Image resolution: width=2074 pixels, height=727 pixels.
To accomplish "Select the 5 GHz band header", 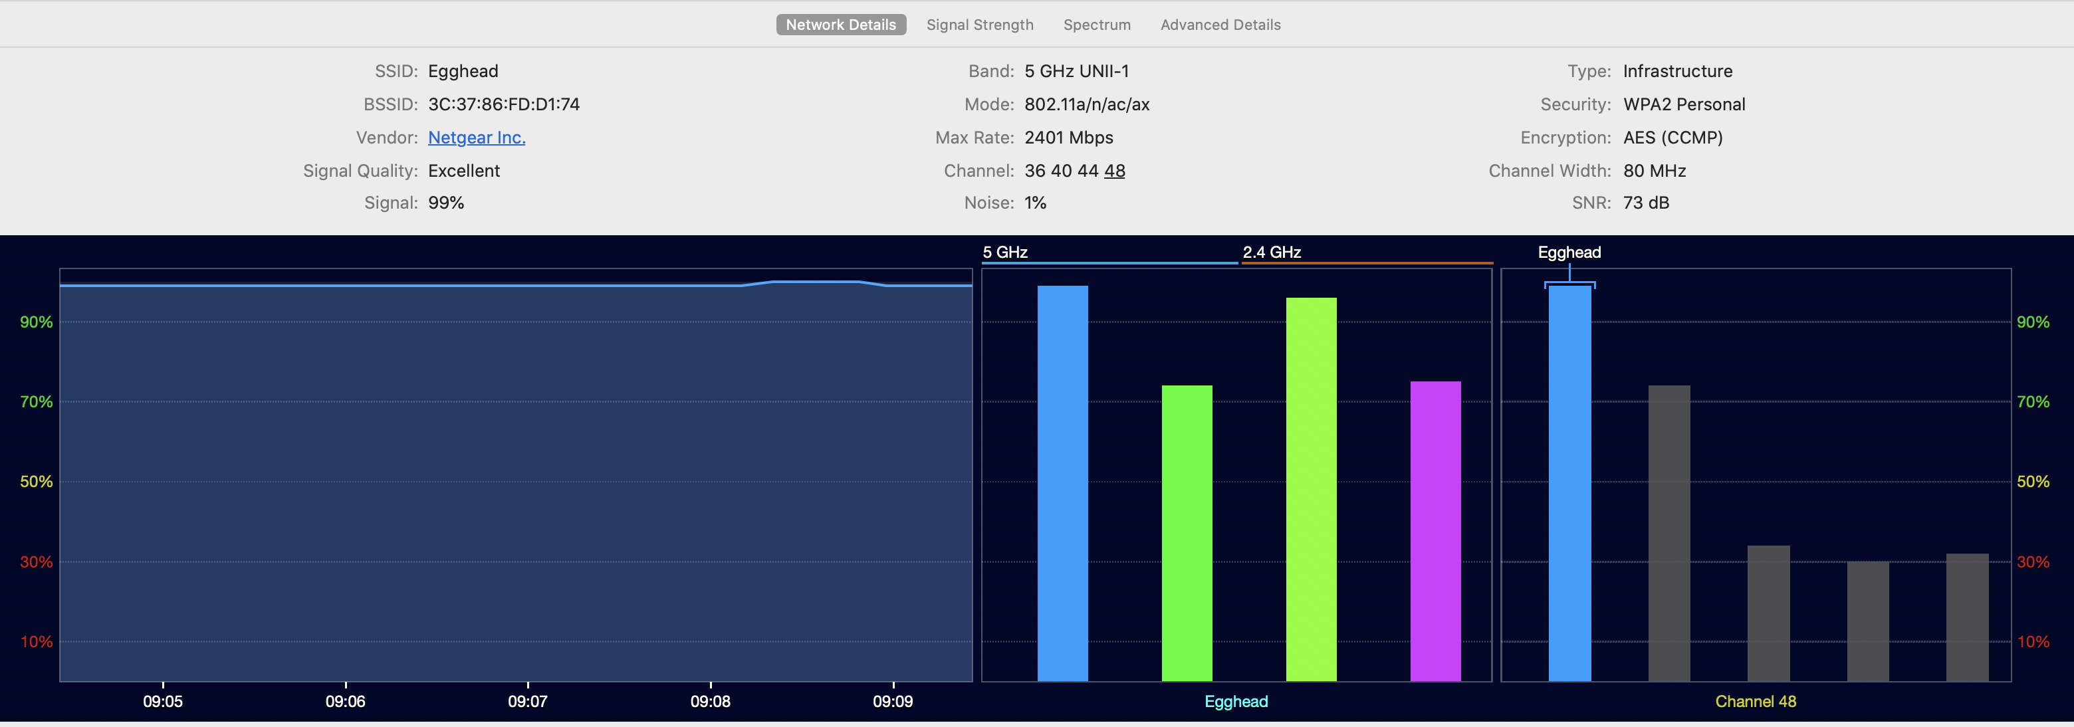I will coord(1005,252).
